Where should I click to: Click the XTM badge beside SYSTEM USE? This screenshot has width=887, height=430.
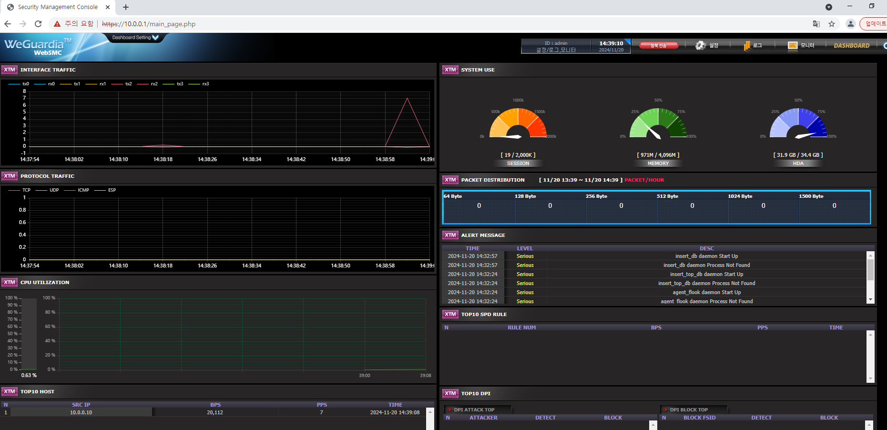coord(450,70)
